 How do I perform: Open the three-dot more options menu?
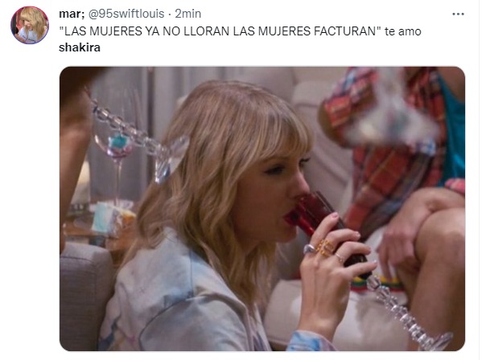(458, 14)
